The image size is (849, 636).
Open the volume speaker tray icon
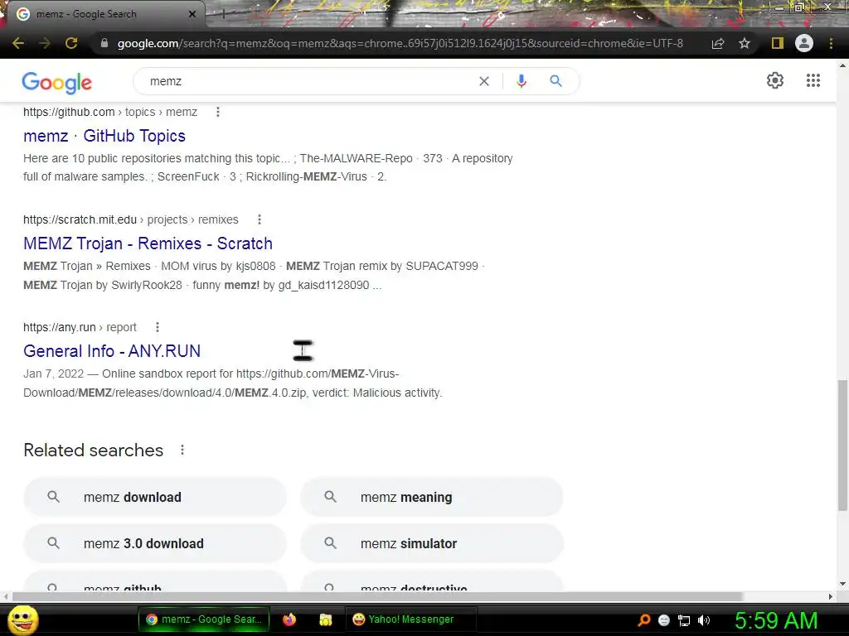coord(704,620)
